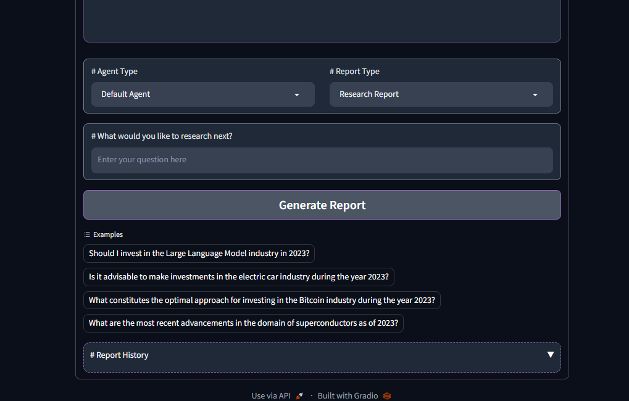Select the superconductors advancements example
The height and width of the screenshot is (401, 629).
pyautogui.click(x=243, y=323)
